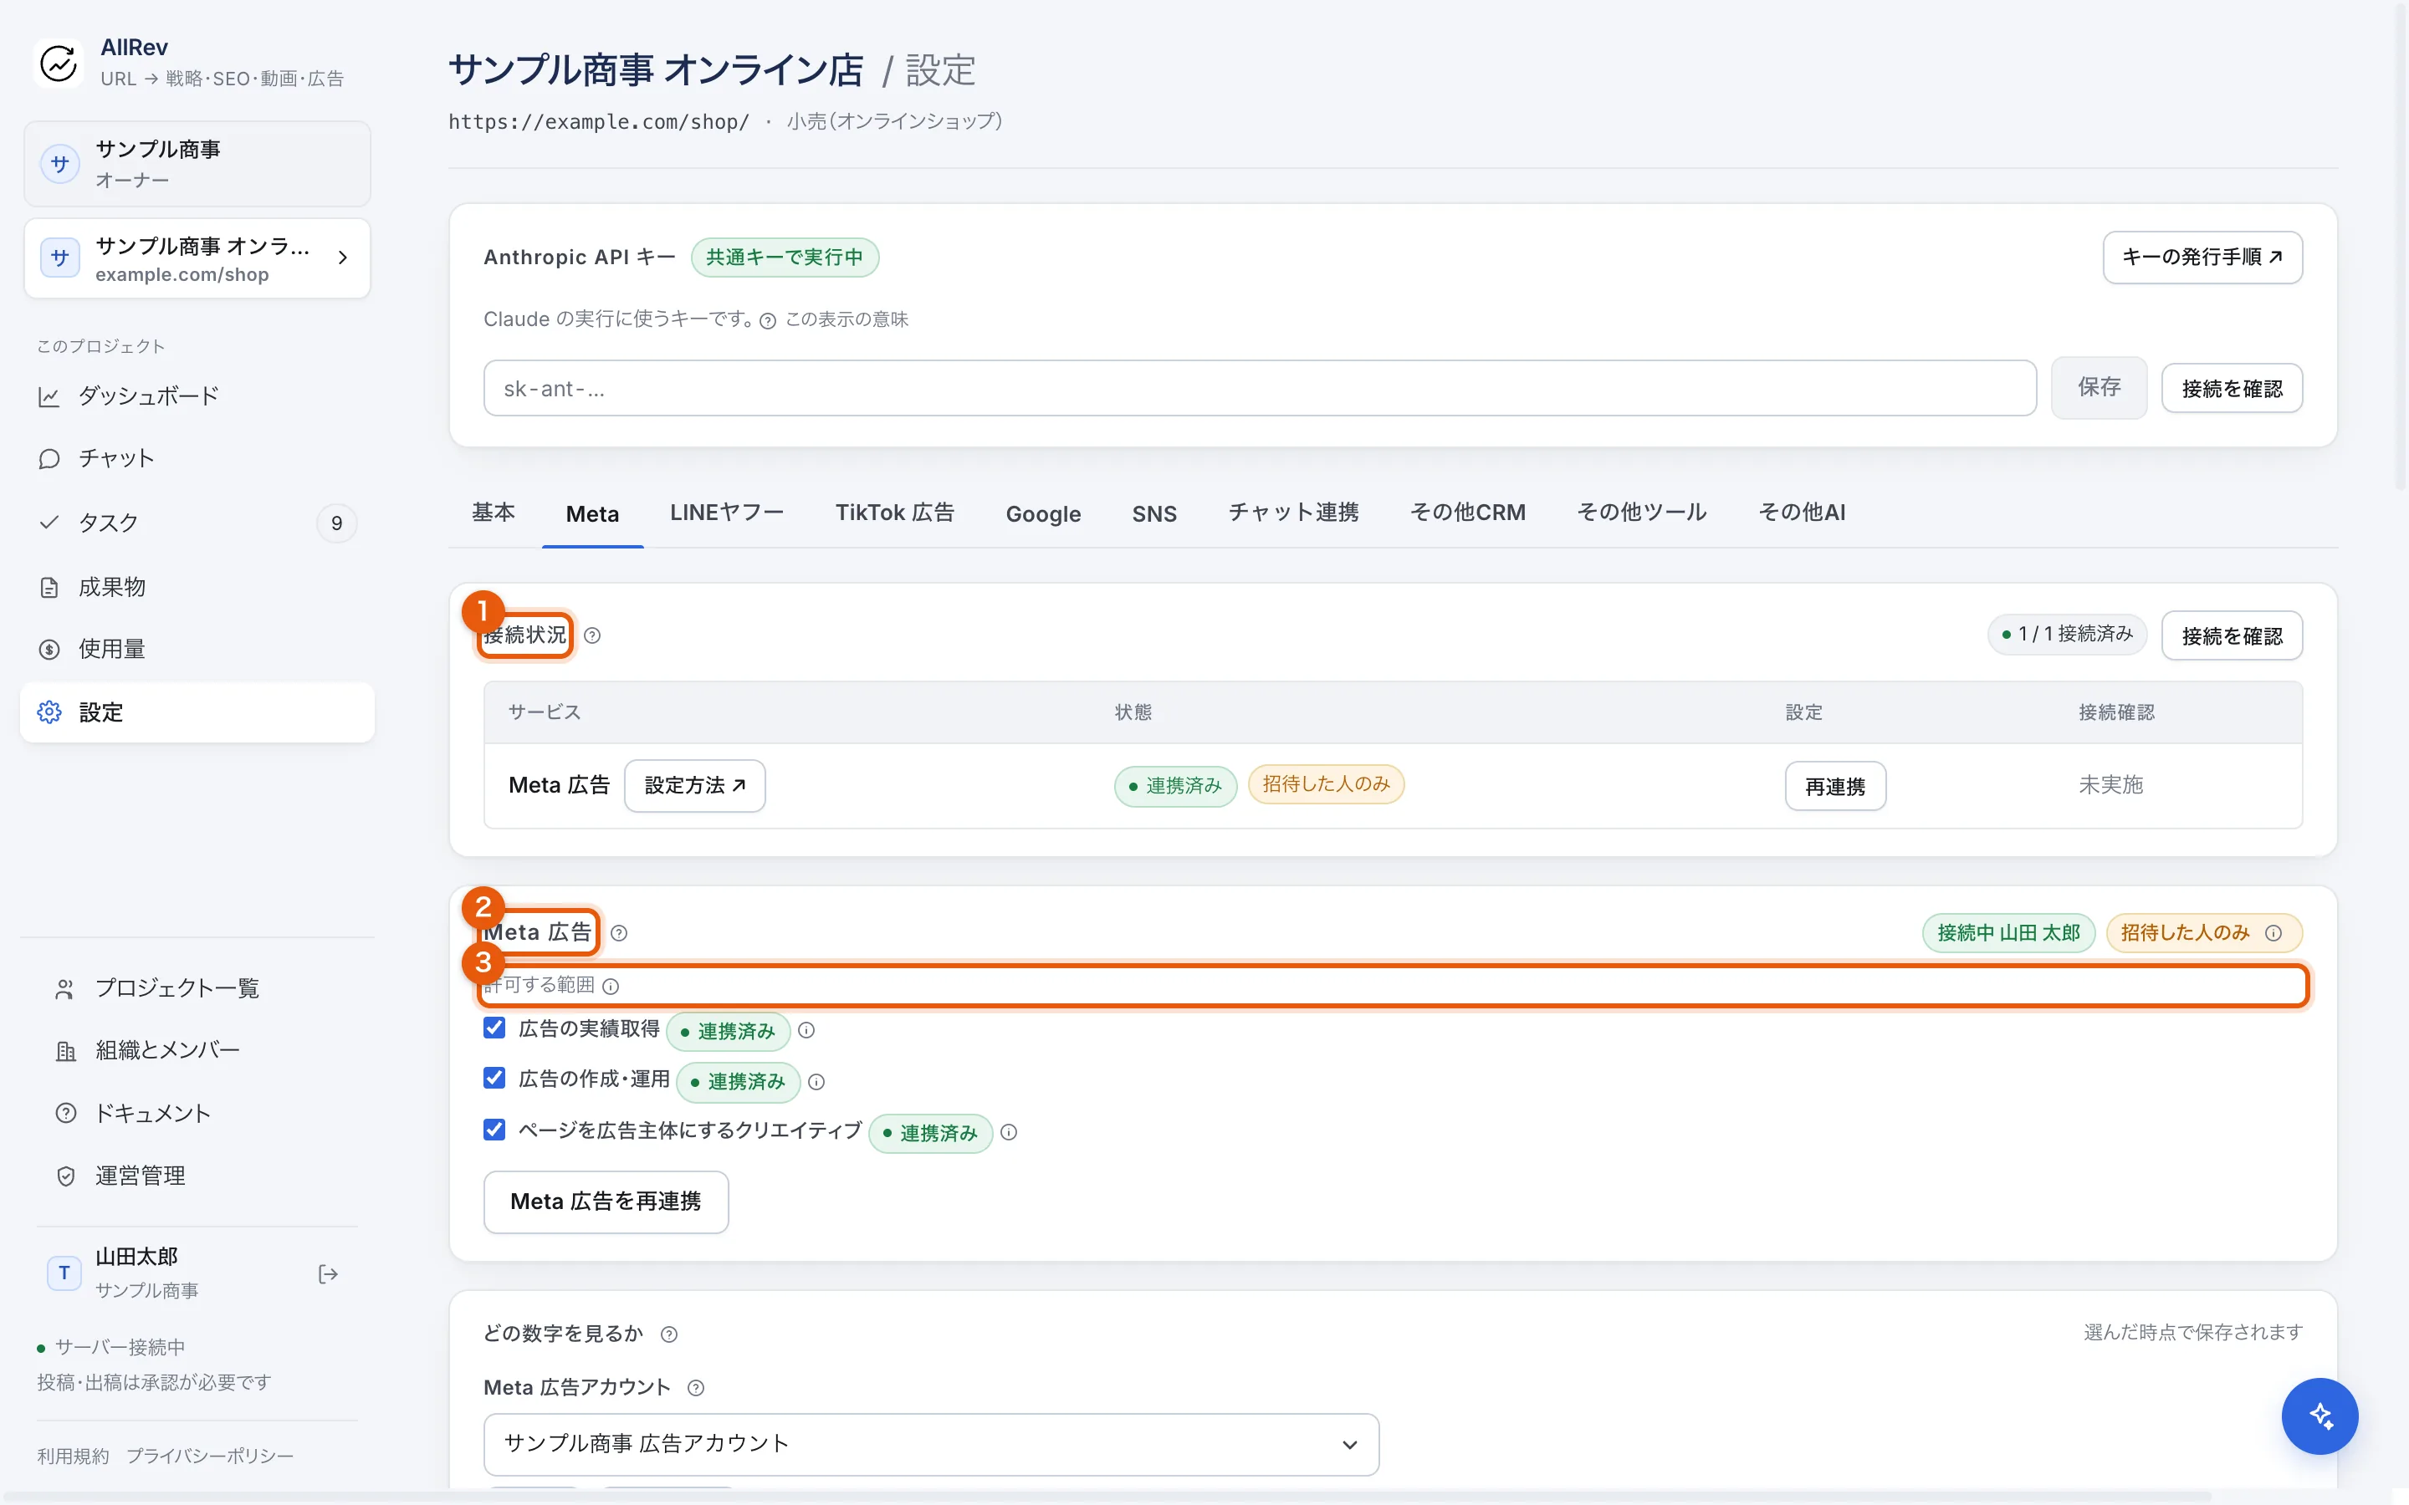Viewport: 2409px width, 1505px height.
Task: Expand the サンプル商事 オンライン project switcher
Action: 197,259
